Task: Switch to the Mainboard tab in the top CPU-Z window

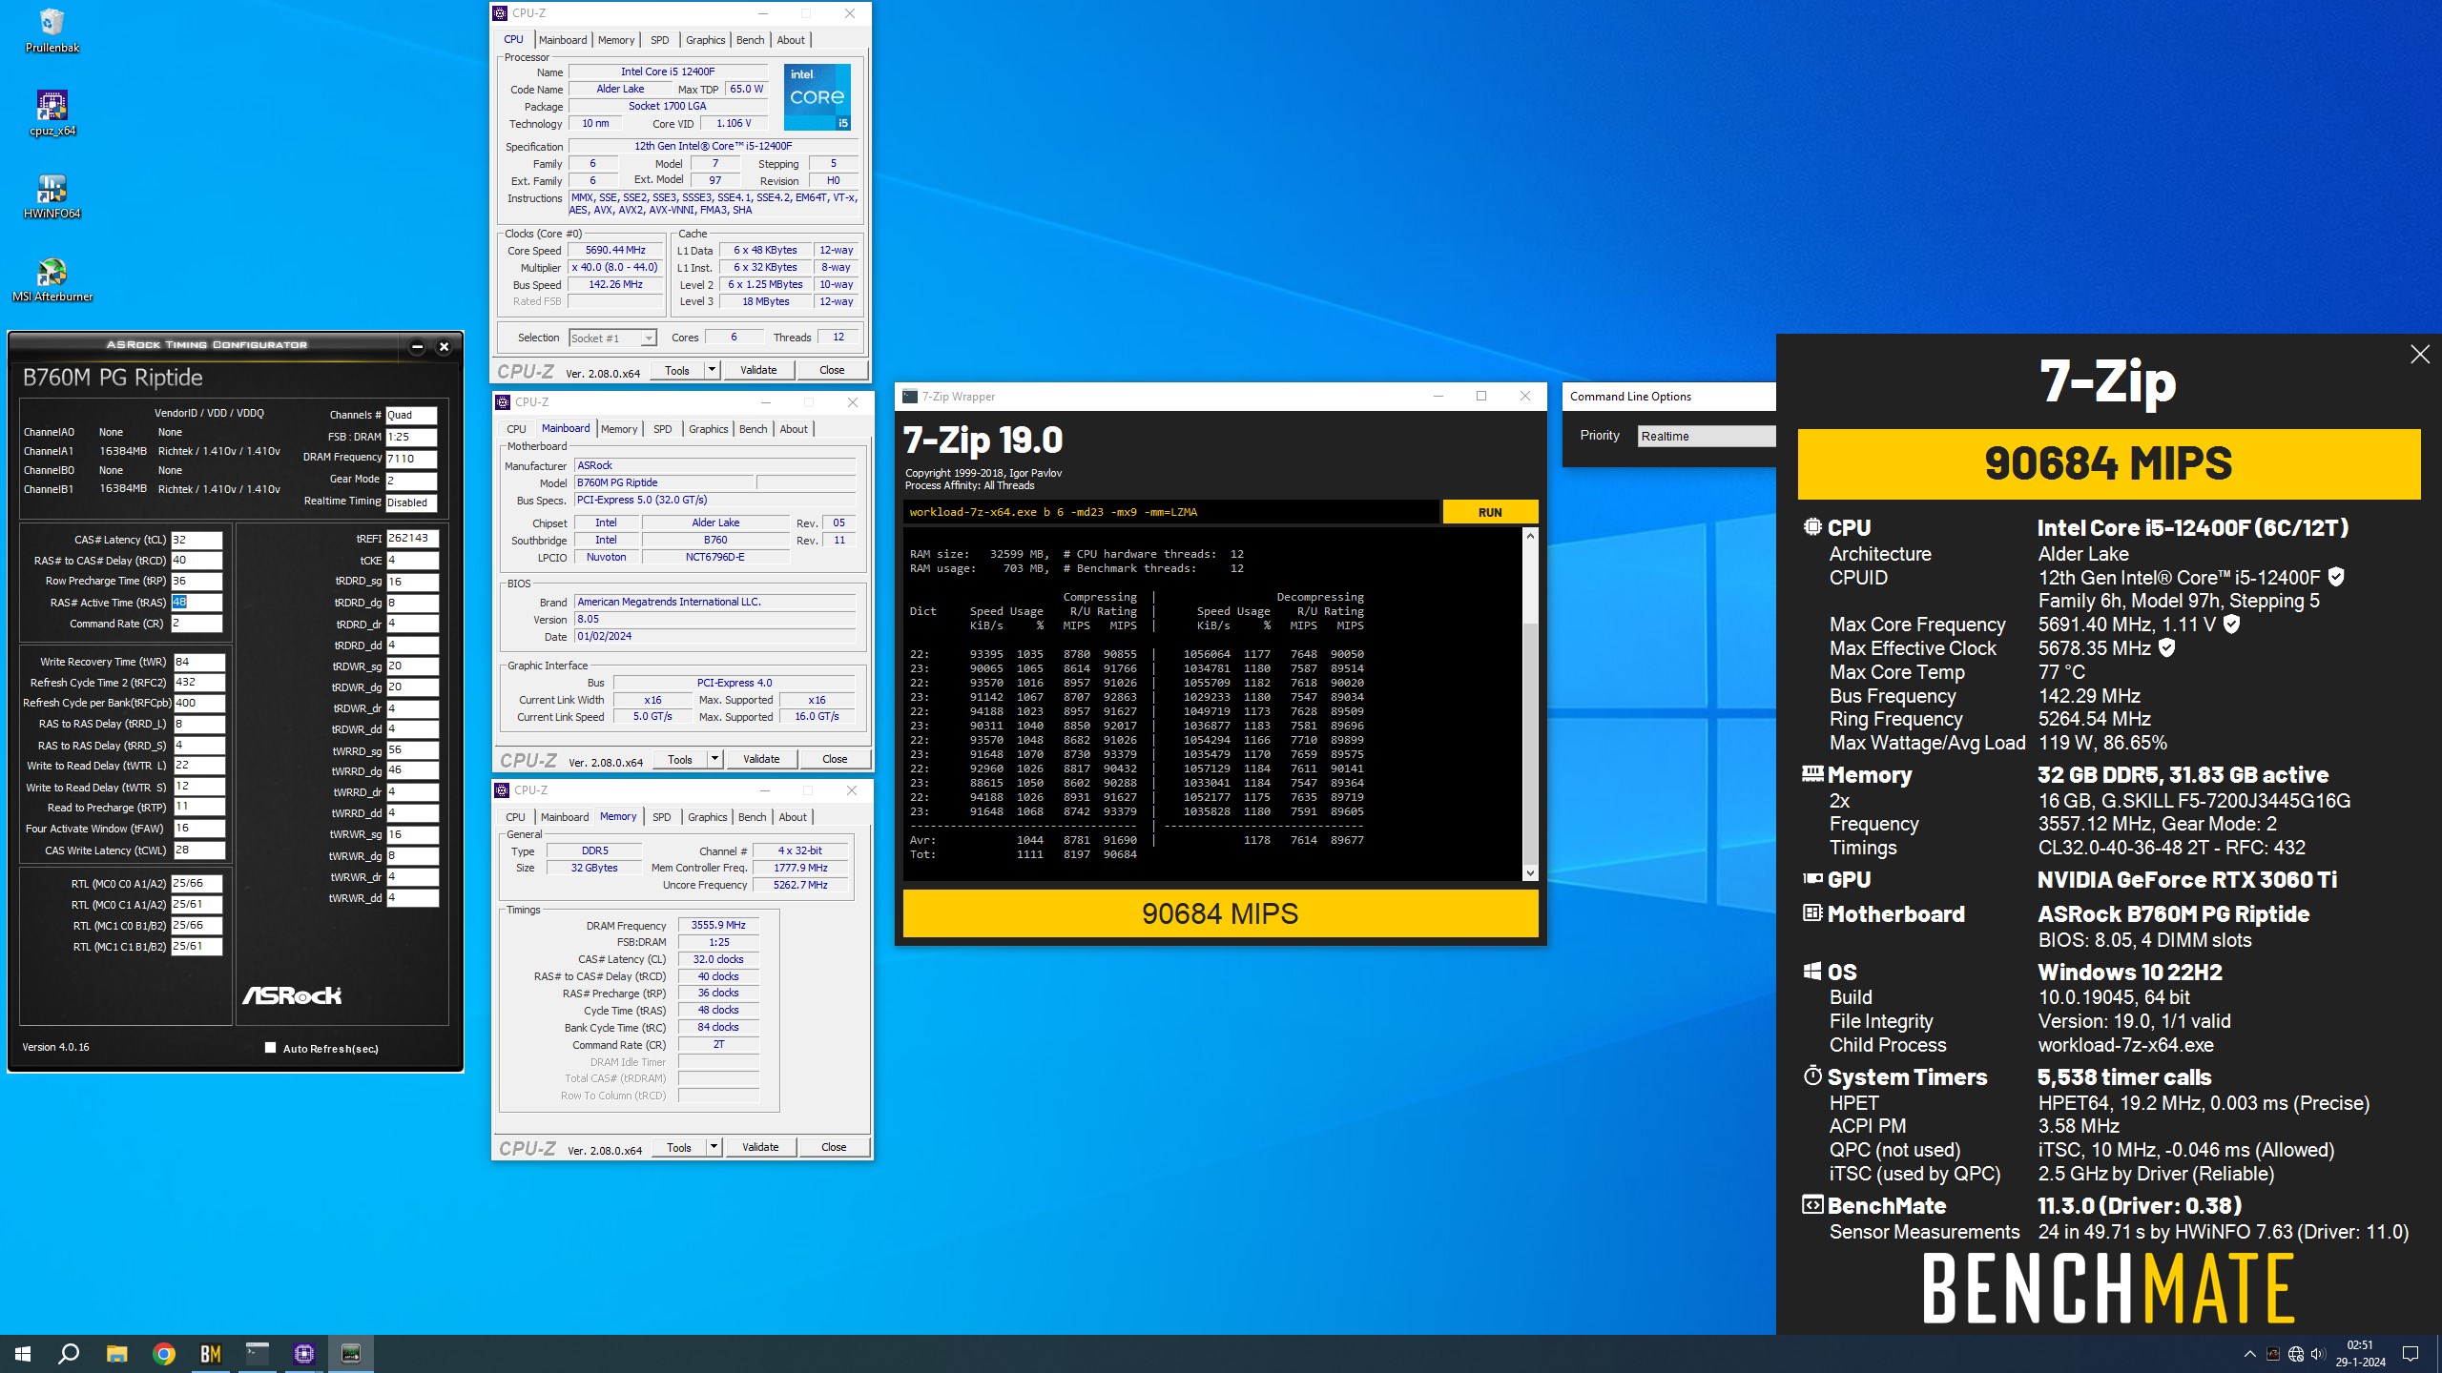Action: [563, 40]
